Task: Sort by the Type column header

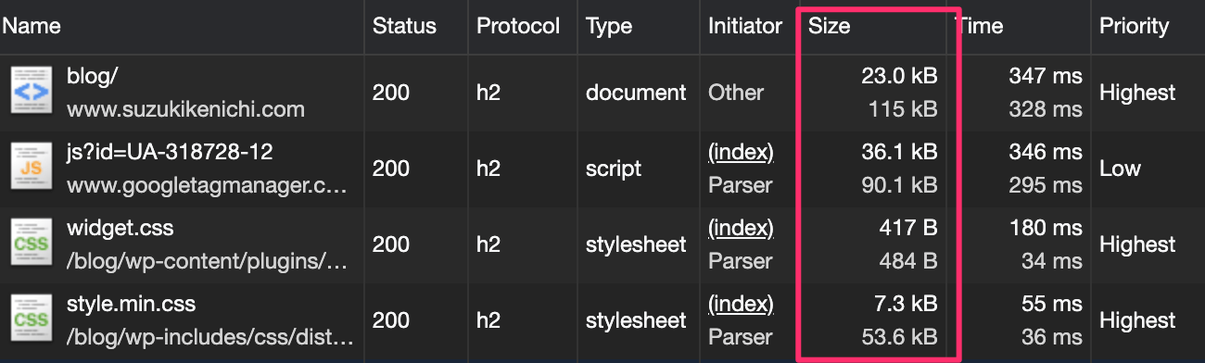Action: pyautogui.click(x=609, y=26)
